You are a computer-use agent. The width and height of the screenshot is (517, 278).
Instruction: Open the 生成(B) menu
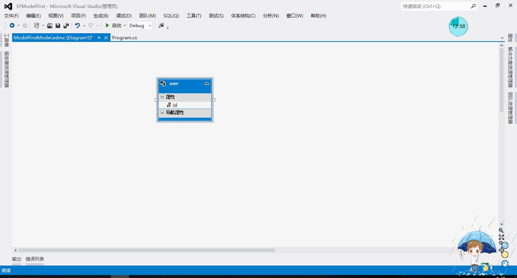101,15
